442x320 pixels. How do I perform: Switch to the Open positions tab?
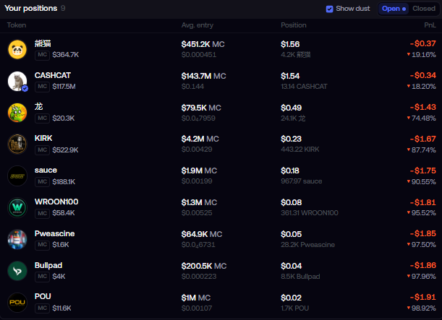pos(394,9)
